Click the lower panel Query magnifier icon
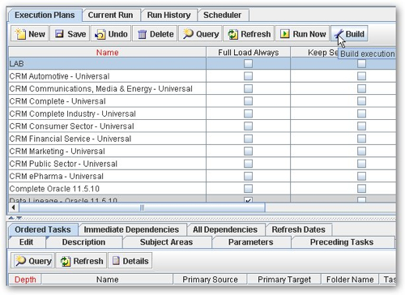 click(20, 261)
